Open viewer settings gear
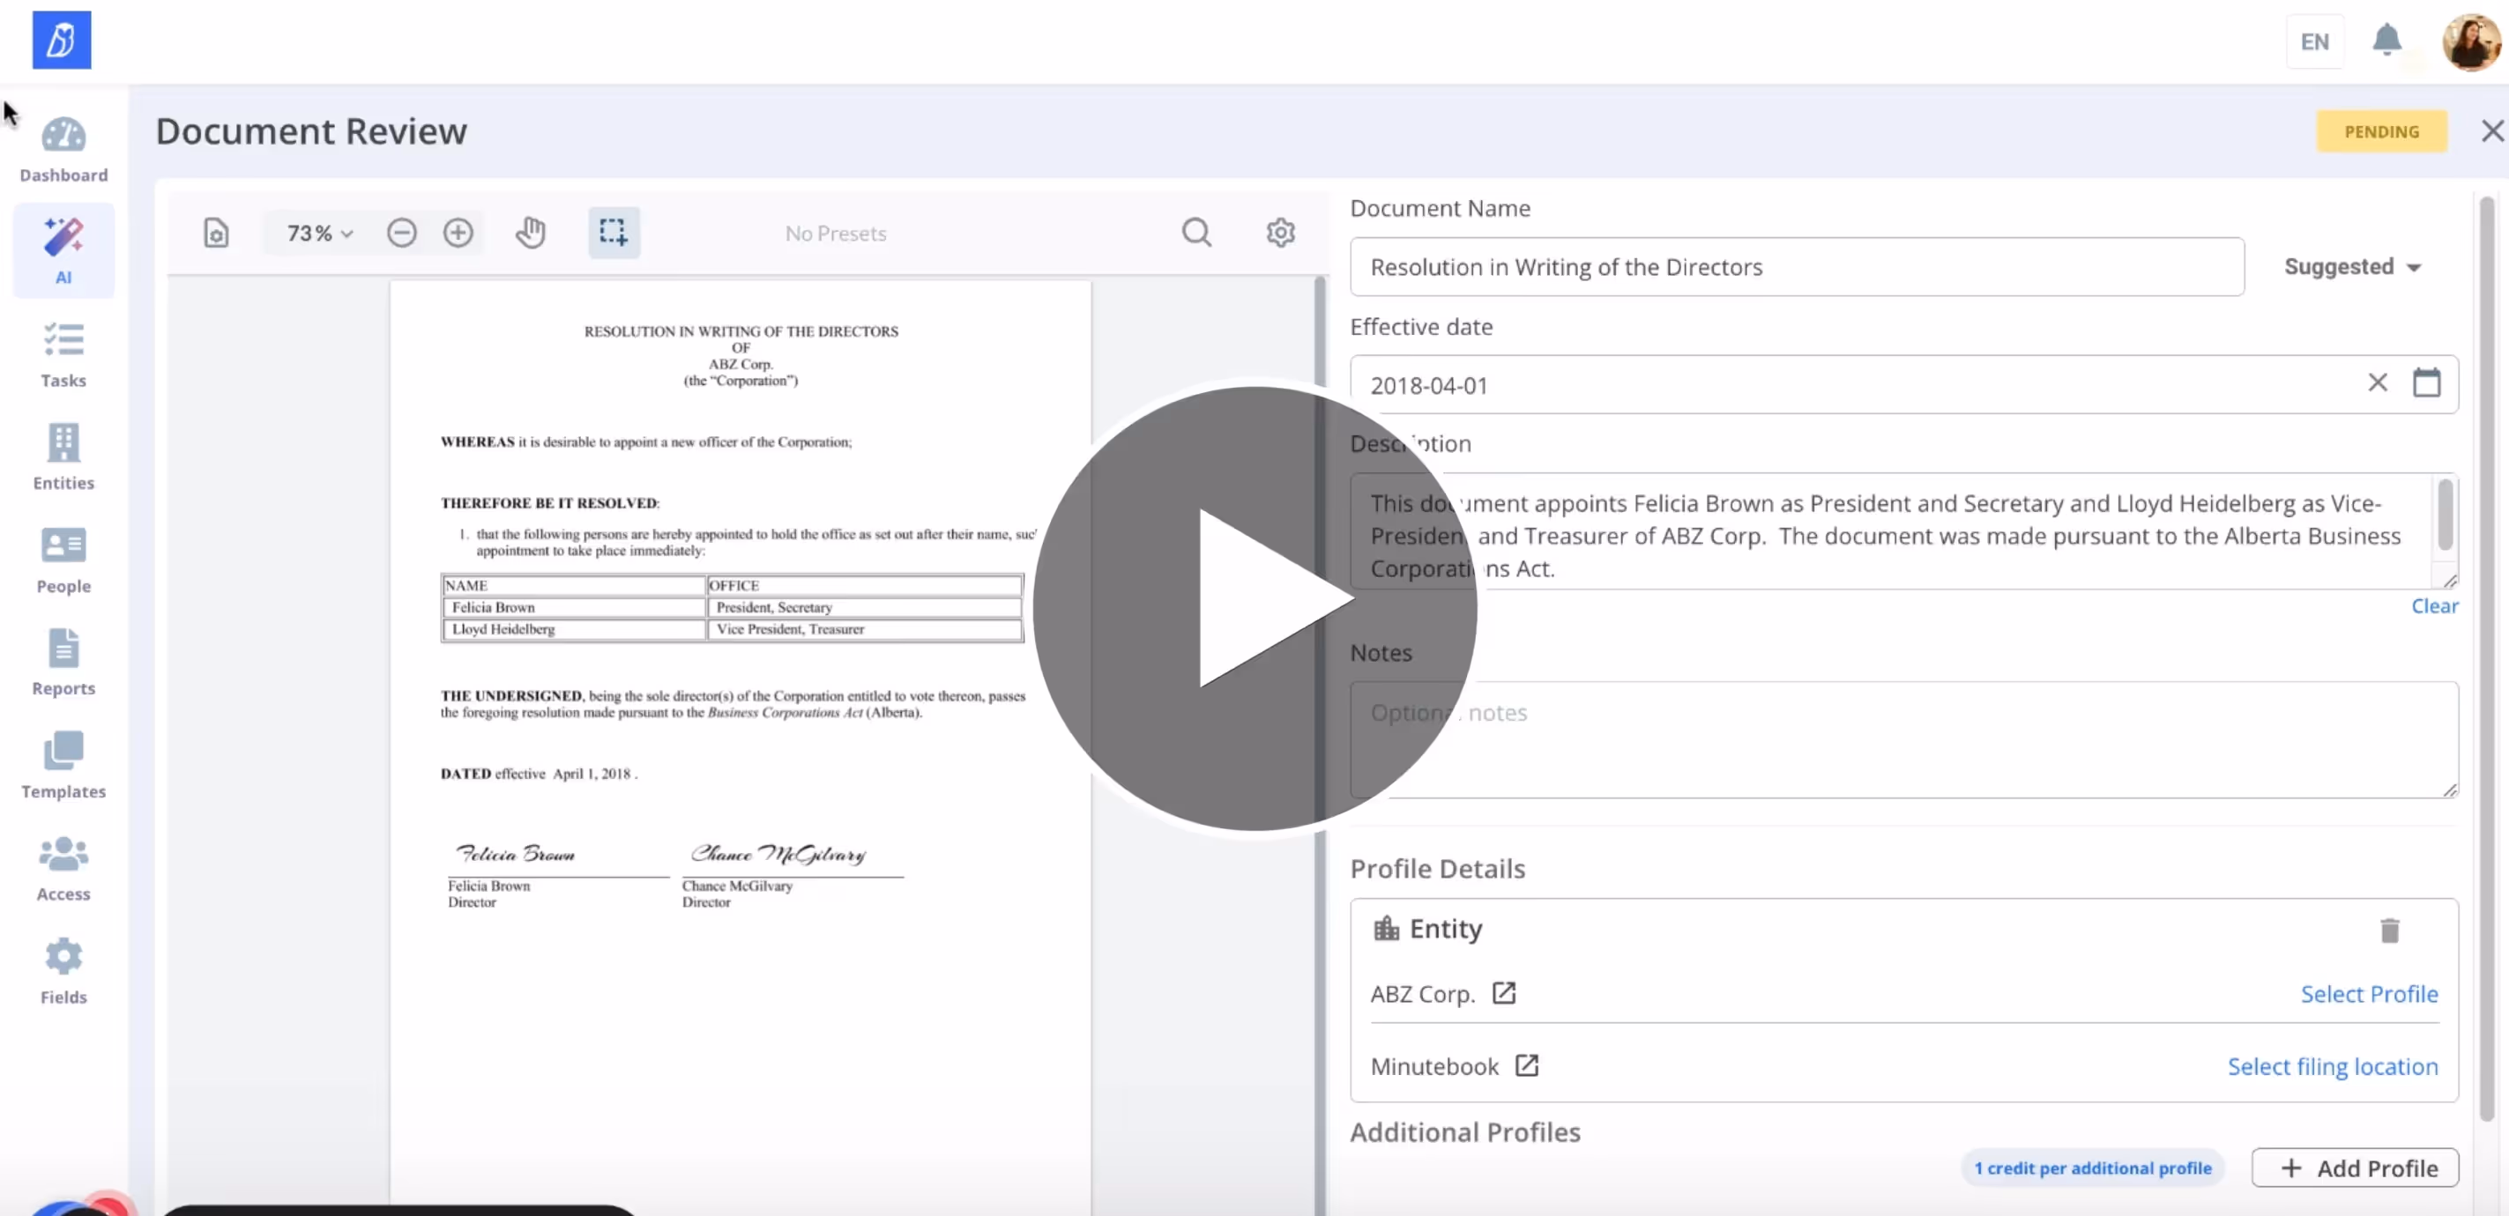The width and height of the screenshot is (2509, 1216). pyautogui.click(x=1281, y=233)
